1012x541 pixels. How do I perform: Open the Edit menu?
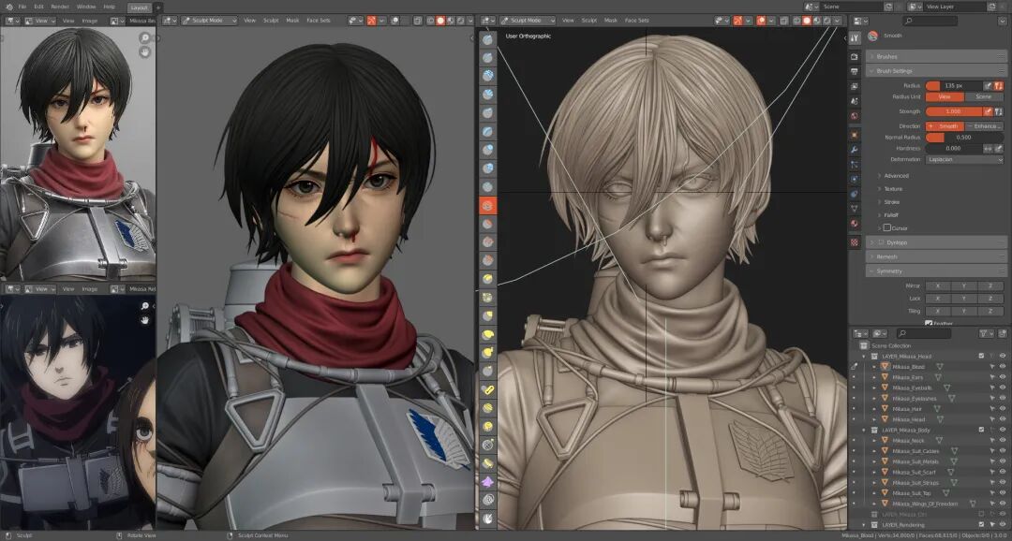point(38,7)
